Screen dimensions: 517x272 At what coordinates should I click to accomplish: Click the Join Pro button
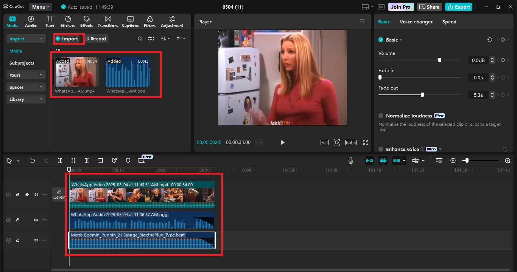(401, 7)
